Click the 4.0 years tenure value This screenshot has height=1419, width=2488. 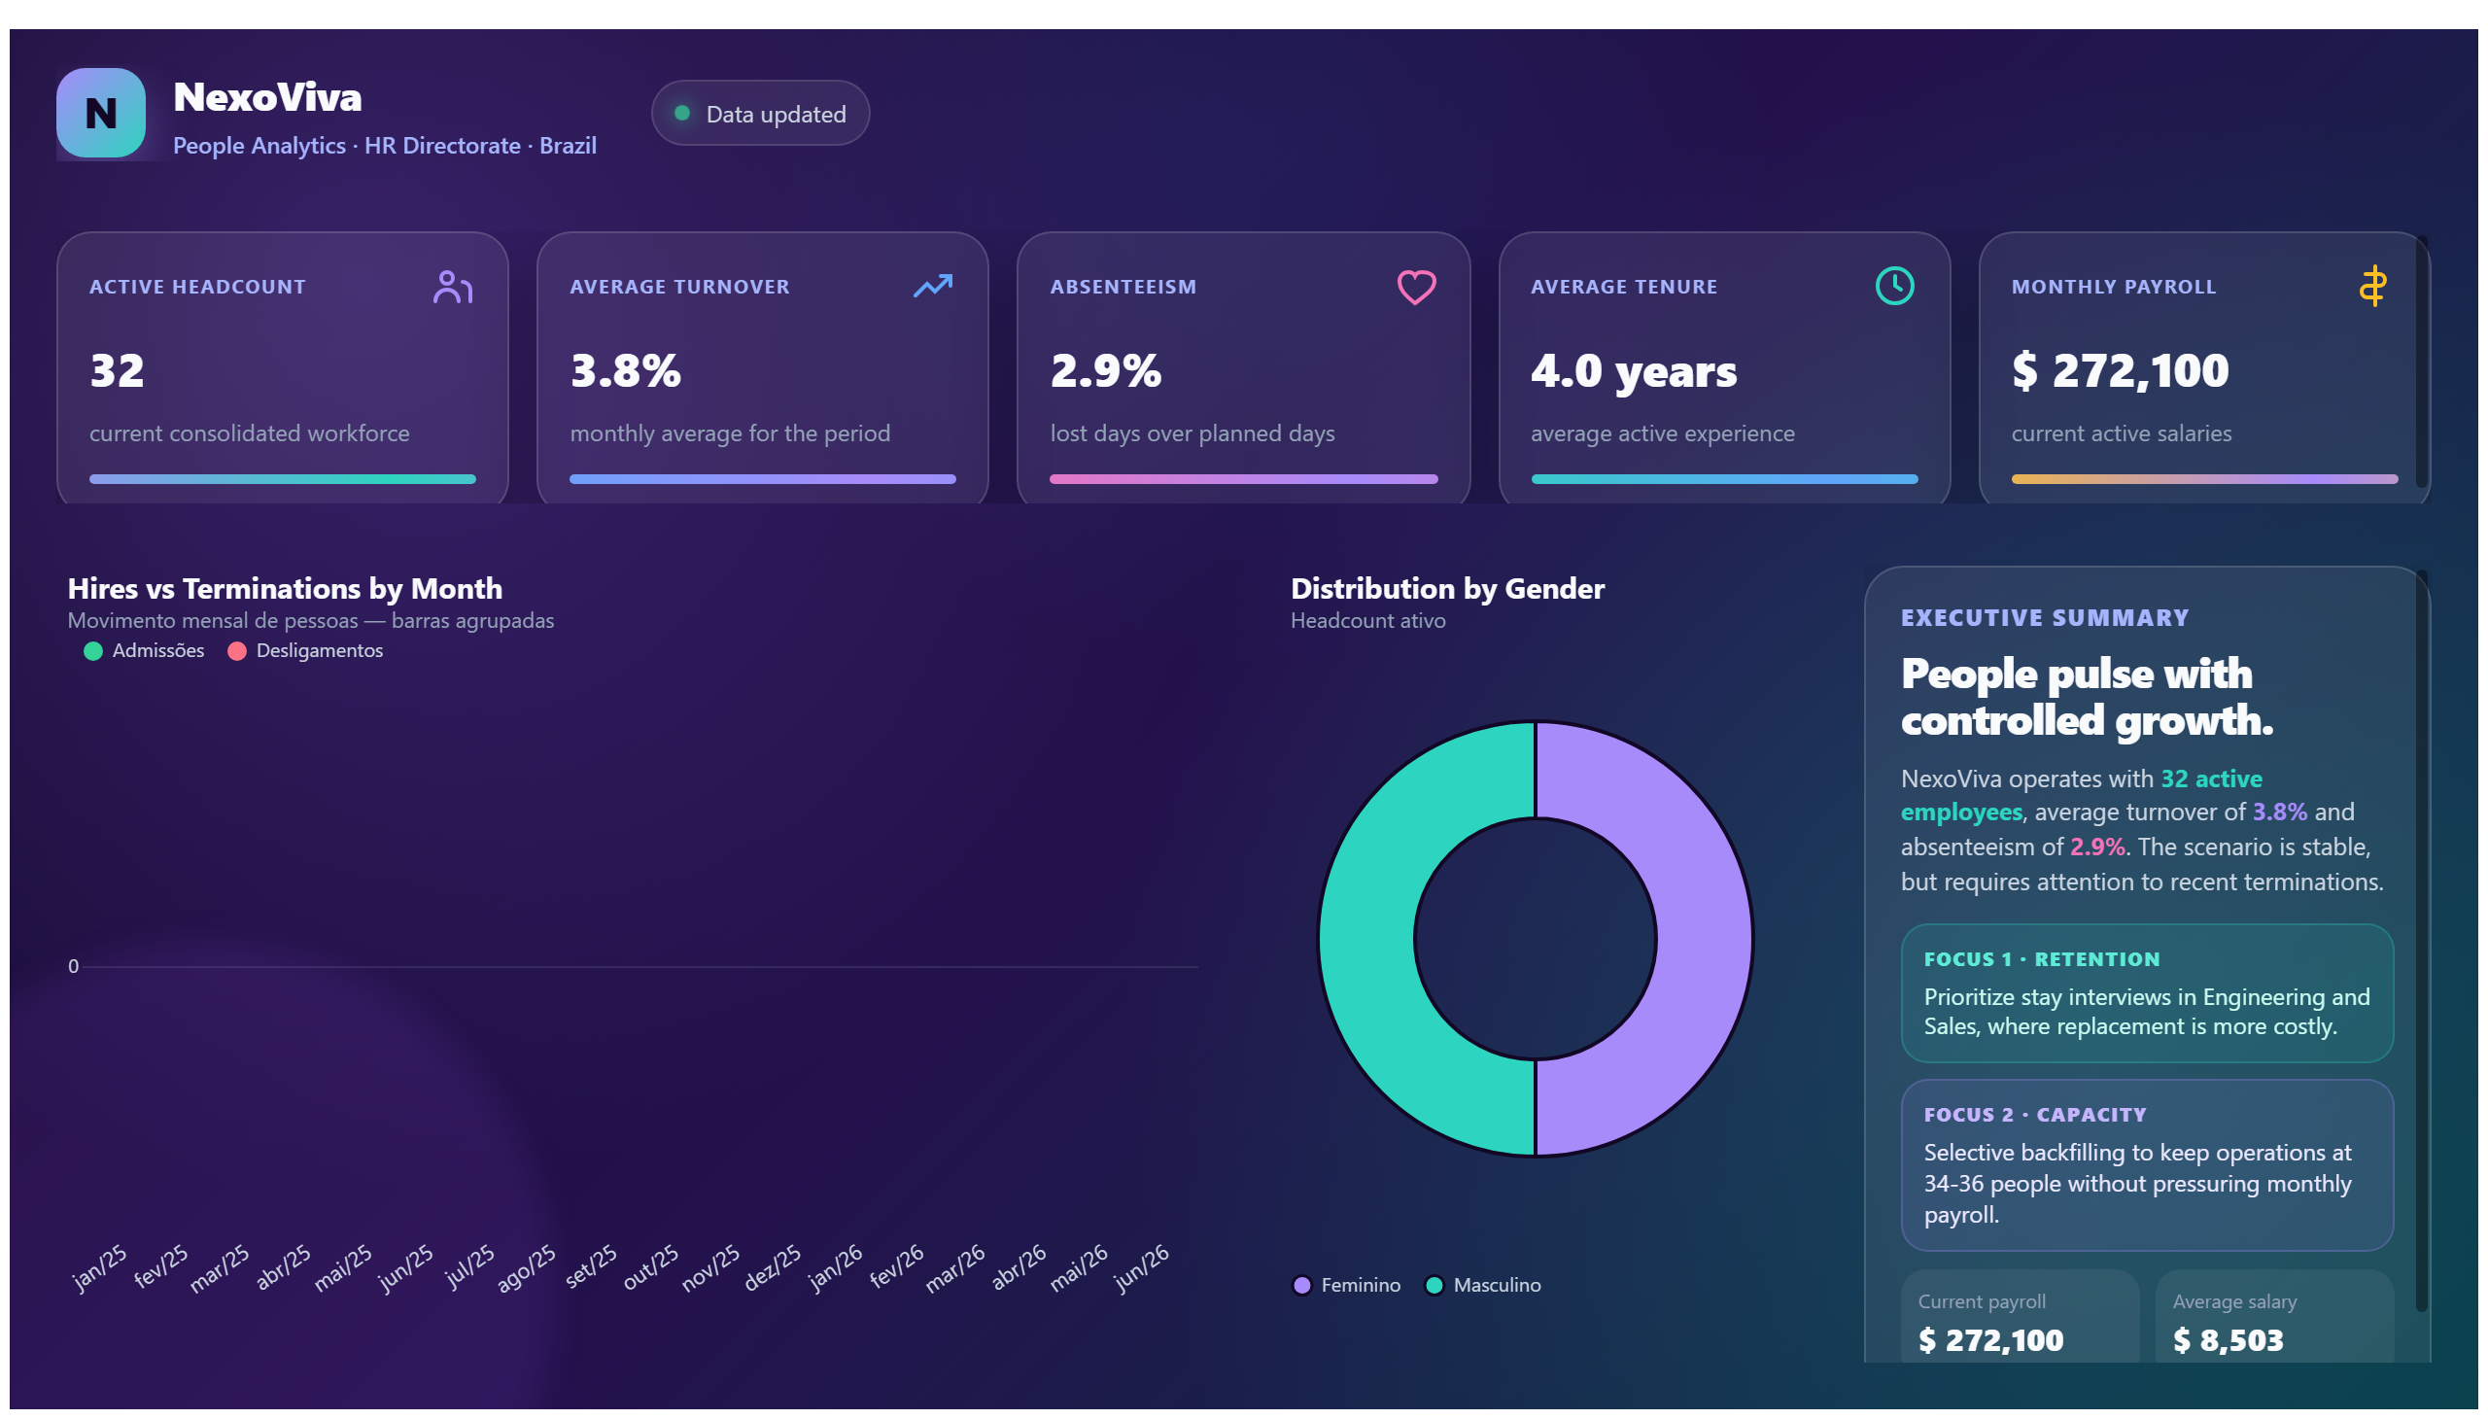click(1634, 371)
